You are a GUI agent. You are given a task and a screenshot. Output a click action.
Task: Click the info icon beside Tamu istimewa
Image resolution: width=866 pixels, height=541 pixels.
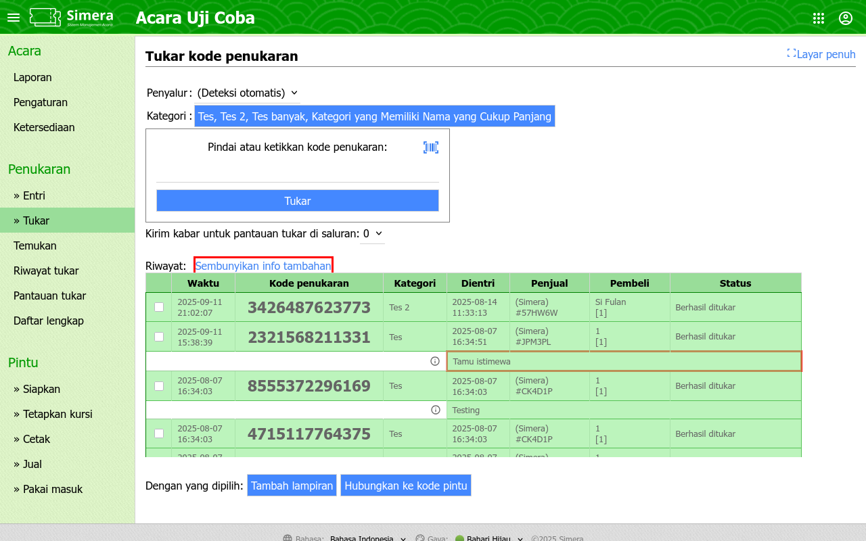(435, 361)
